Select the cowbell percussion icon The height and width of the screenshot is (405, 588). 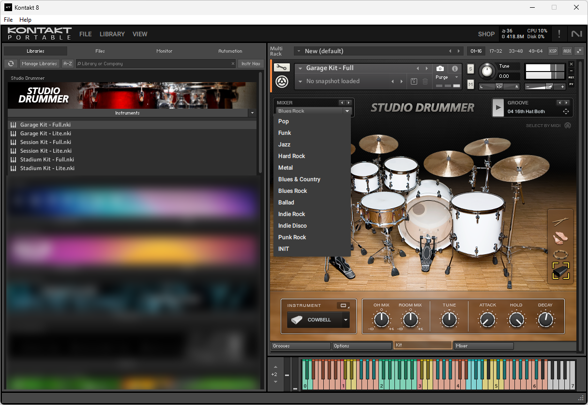(x=561, y=271)
